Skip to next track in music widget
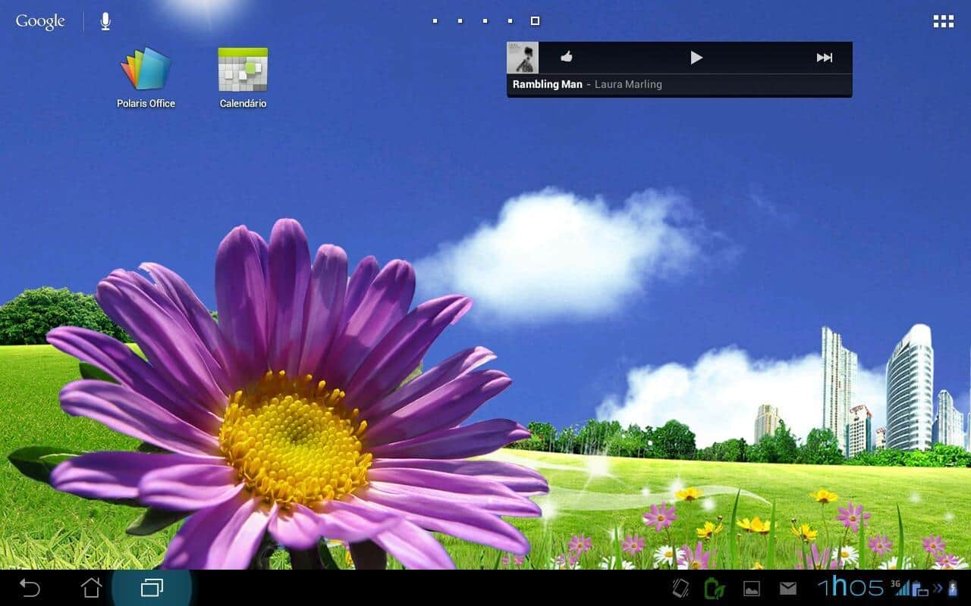Image resolution: width=971 pixels, height=606 pixels. pyautogui.click(x=824, y=58)
